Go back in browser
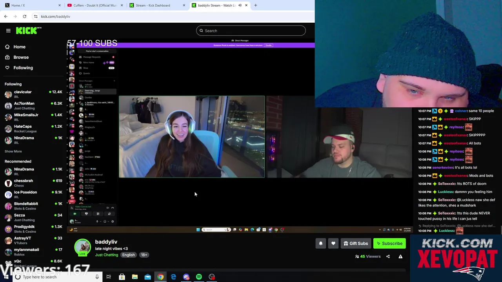Screen dimensions: 502x282 (x=5, y=16)
